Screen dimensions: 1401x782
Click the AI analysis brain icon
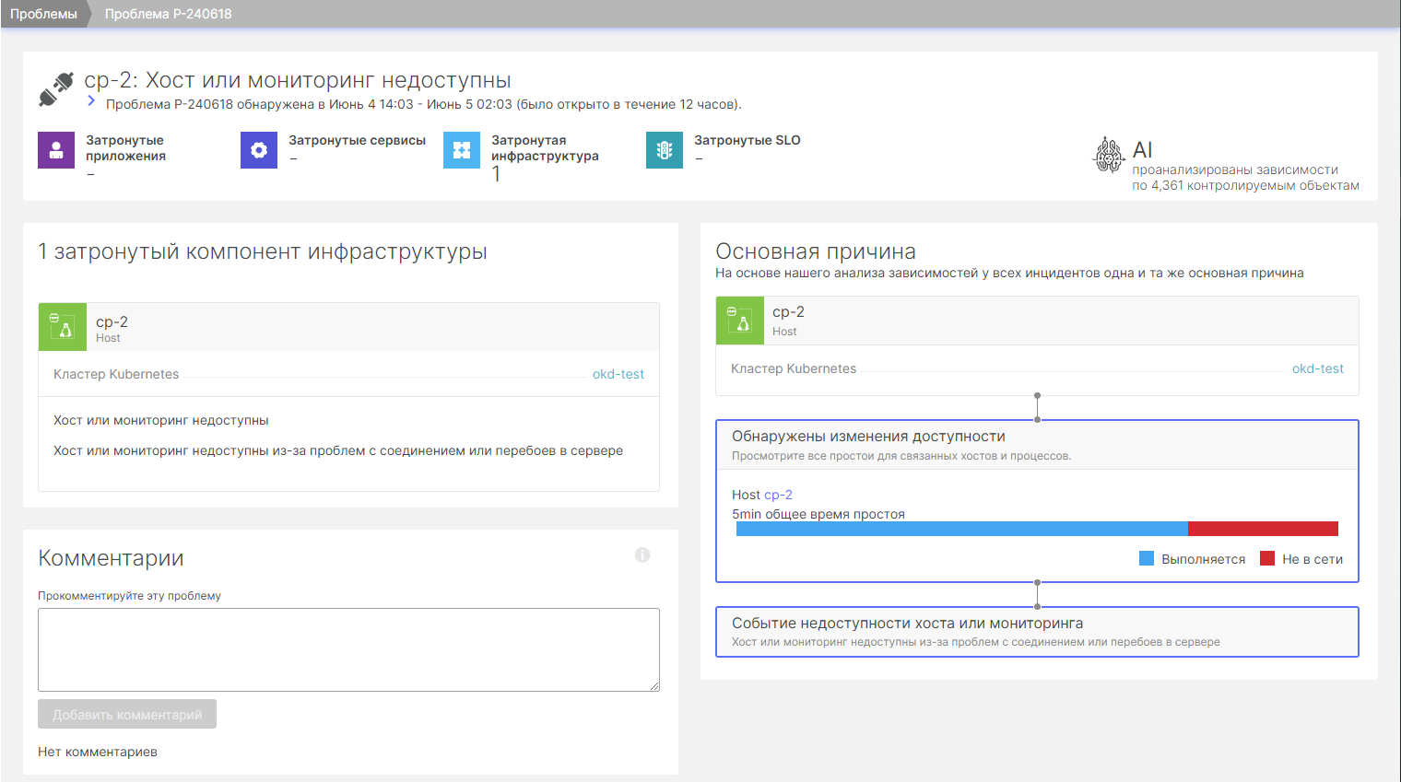click(1108, 155)
